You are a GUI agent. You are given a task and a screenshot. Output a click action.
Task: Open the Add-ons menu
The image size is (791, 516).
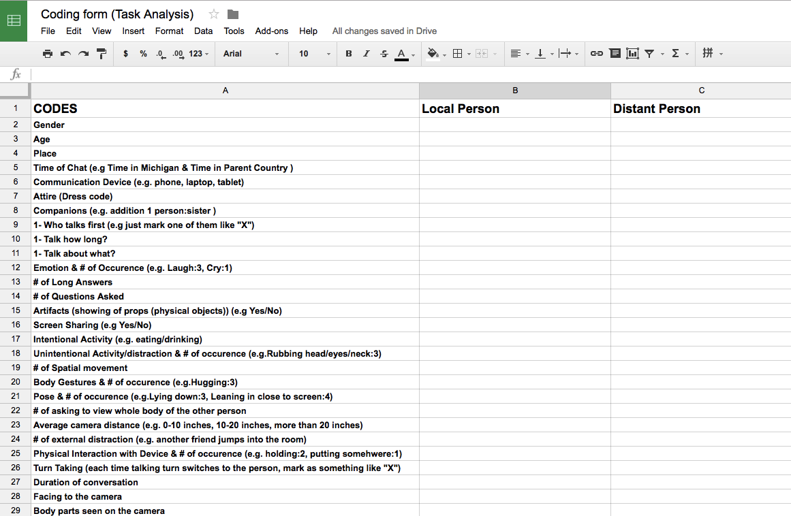pos(271,31)
